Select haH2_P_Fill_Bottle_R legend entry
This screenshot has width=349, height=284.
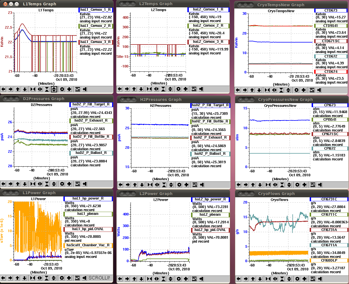pos(210,121)
